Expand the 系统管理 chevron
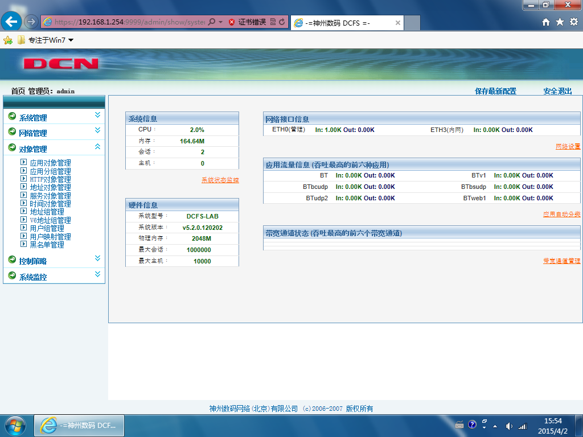 coord(97,115)
